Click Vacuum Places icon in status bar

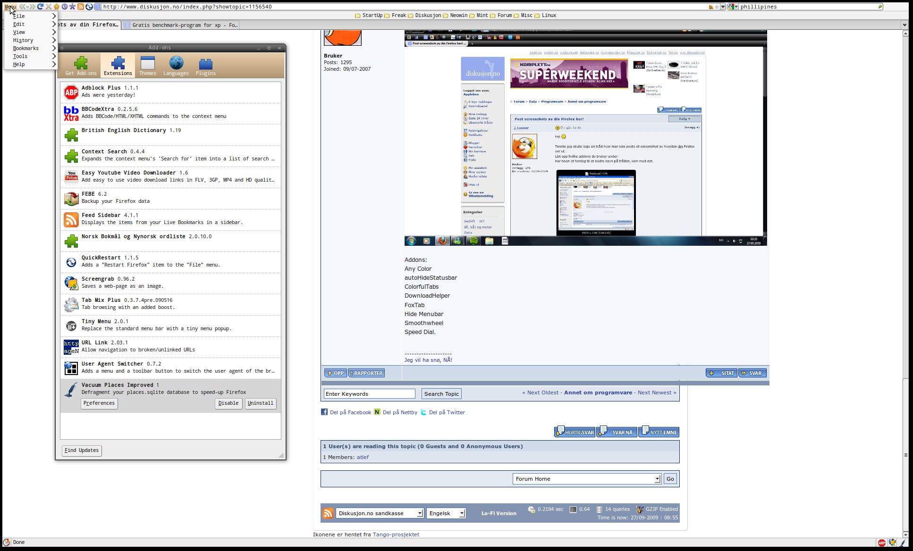(x=903, y=543)
